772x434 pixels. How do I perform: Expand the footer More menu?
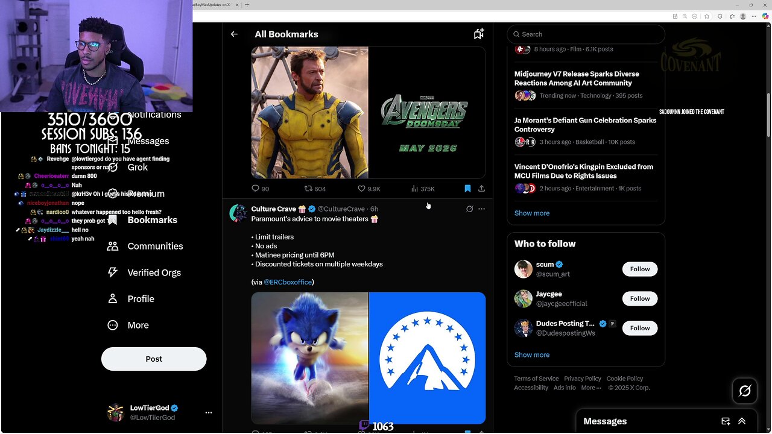coord(591,388)
